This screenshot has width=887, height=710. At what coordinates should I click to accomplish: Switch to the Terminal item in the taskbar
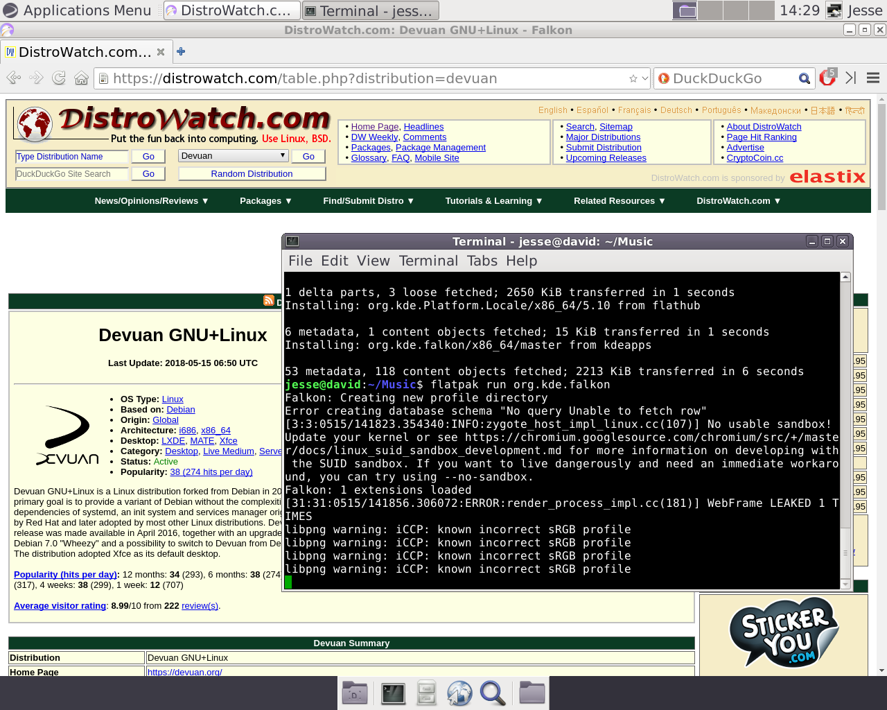(x=371, y=10)
